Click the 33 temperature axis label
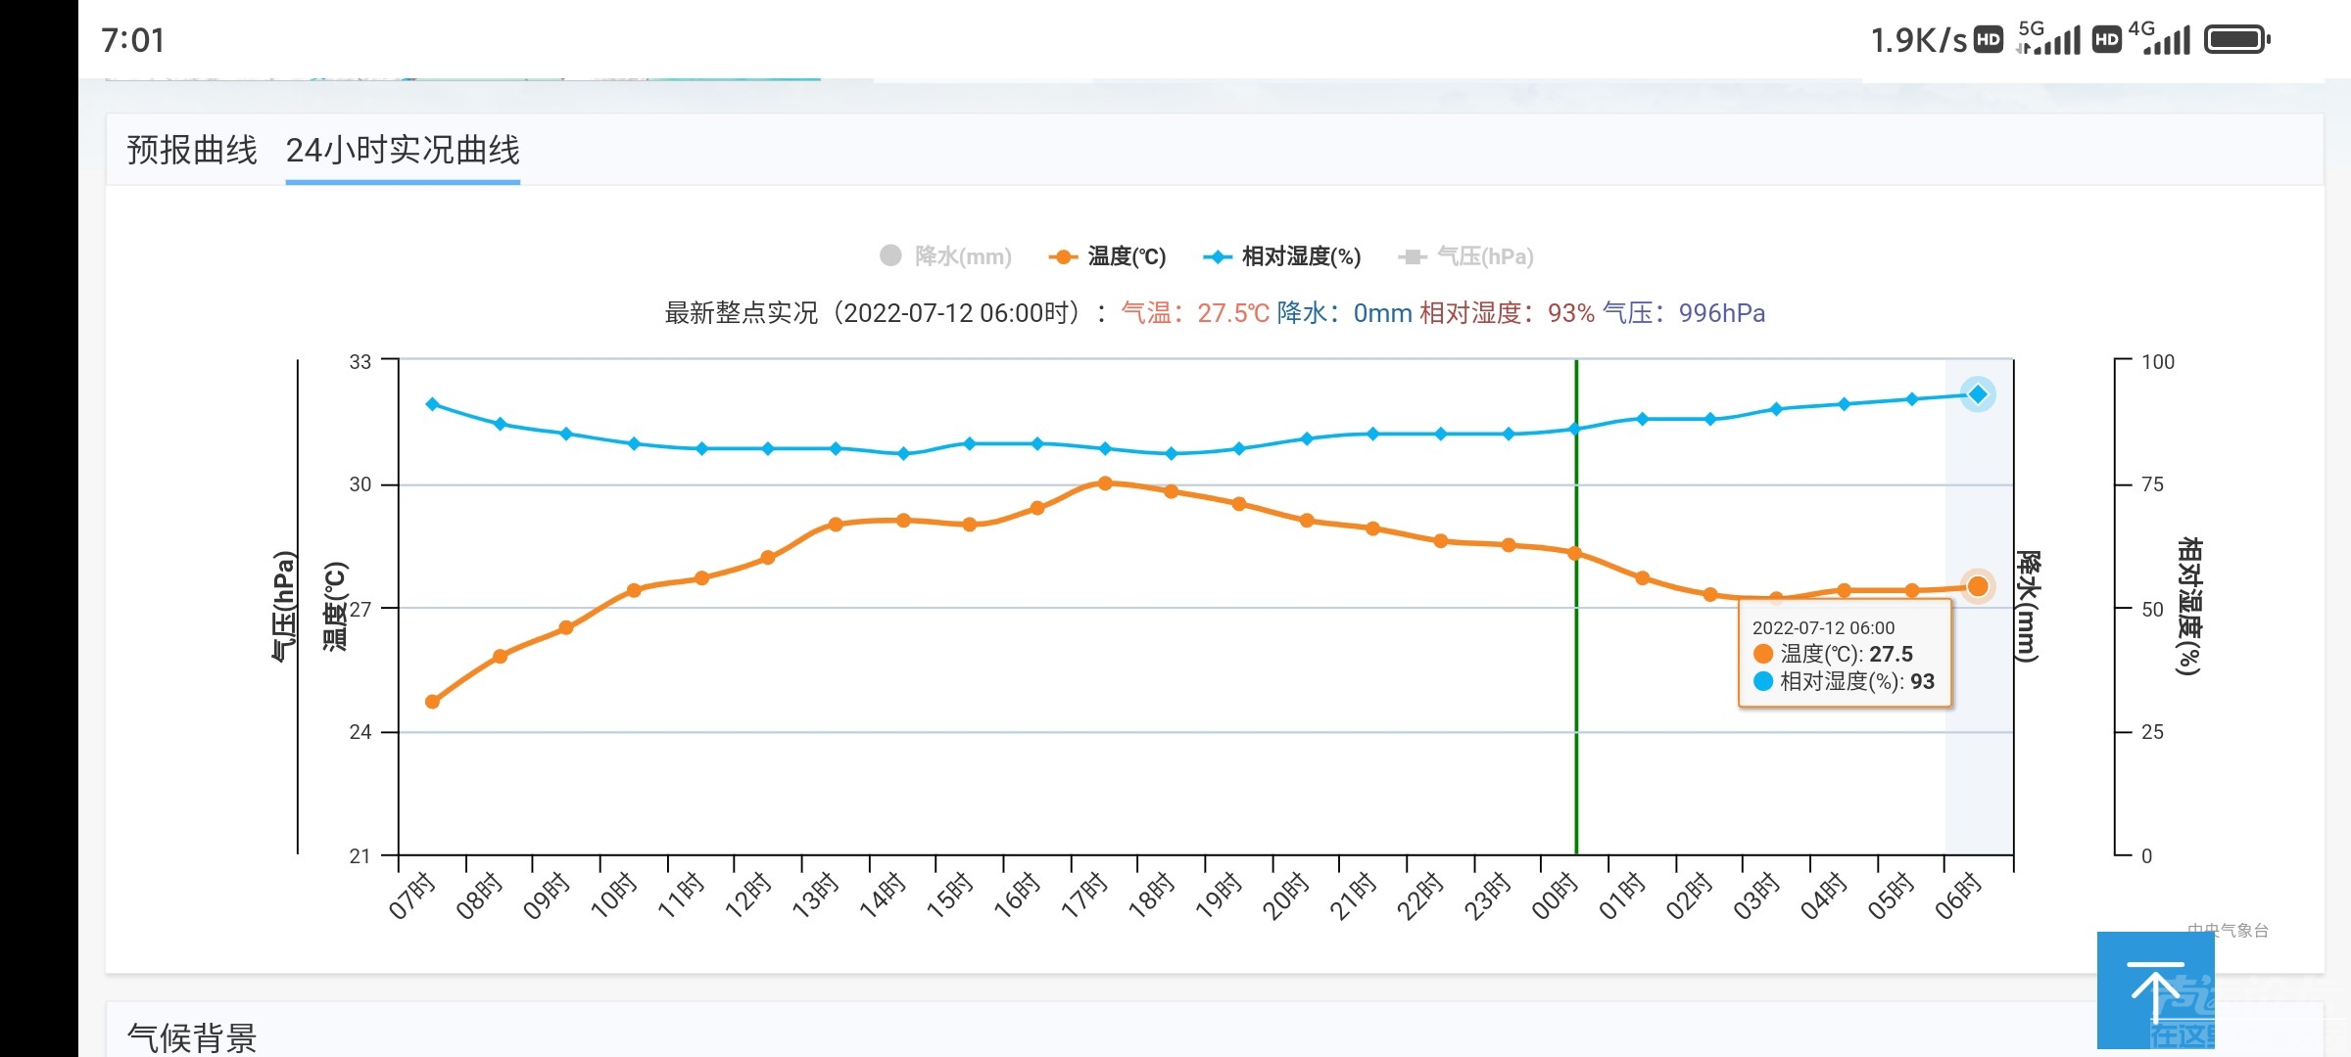Viewport: 2351px width, 1057px height. click(x=360, y=362)
